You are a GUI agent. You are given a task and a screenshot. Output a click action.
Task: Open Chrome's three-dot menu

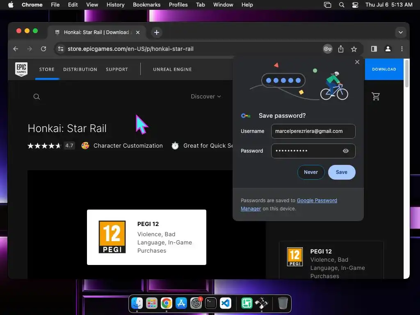click(x=402, y=49)
